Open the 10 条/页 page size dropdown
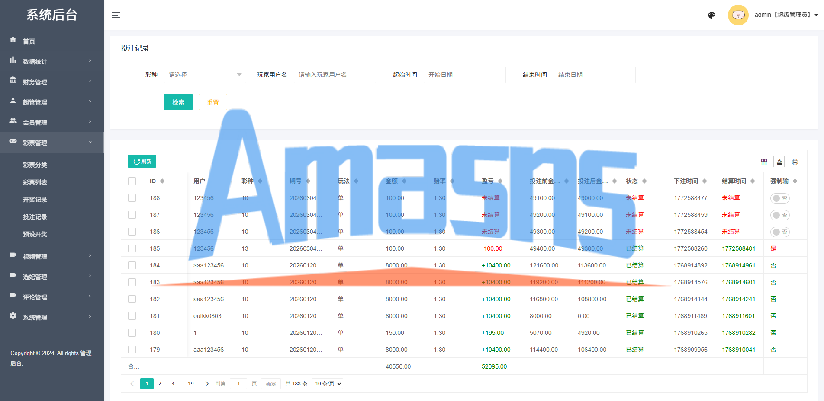The height and width of the screenshot is (401, 824). pos(327,384)
